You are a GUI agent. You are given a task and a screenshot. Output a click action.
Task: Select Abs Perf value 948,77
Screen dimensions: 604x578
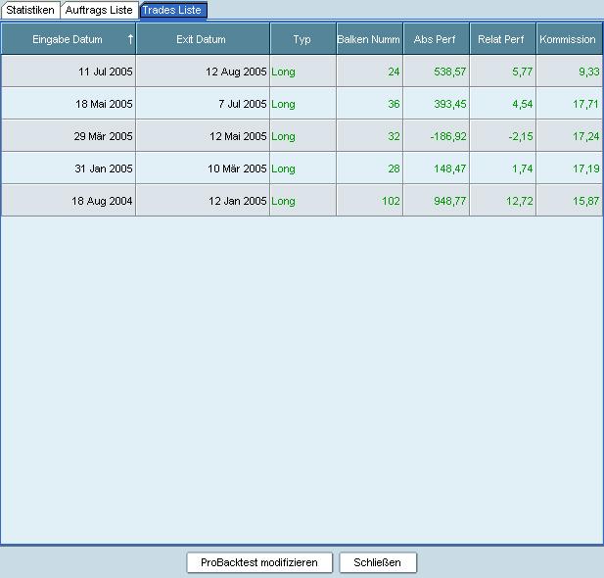click(450, 201)
